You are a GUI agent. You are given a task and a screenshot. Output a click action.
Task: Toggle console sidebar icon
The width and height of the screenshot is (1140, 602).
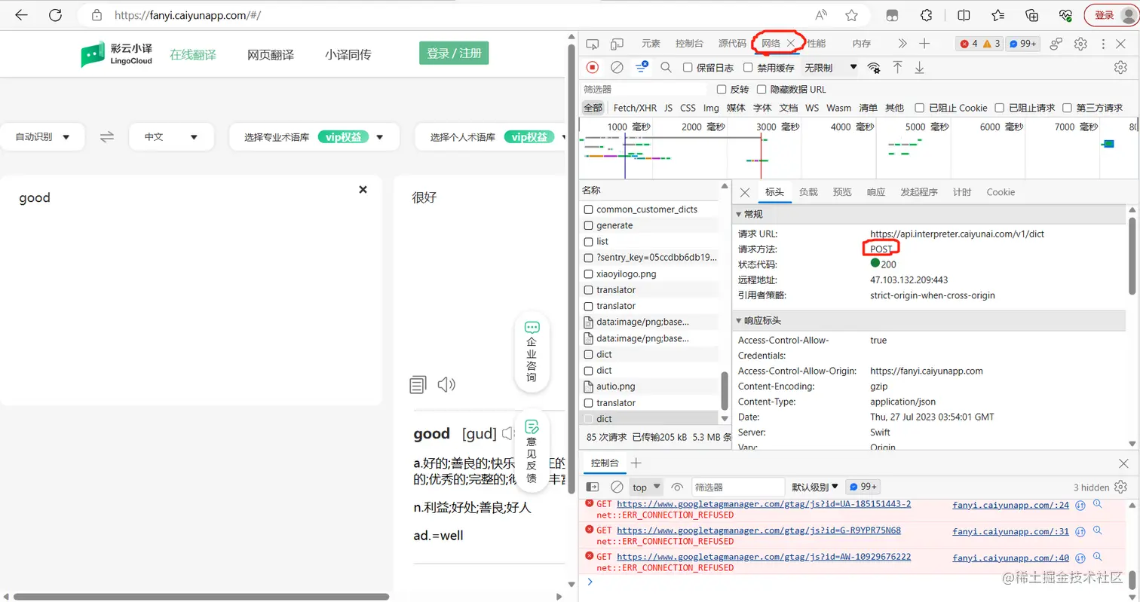(593, 487)
